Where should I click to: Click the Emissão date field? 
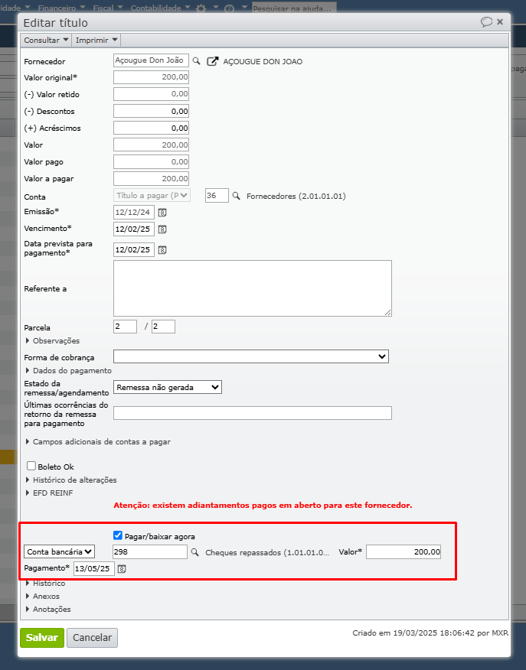pos(134,213)
